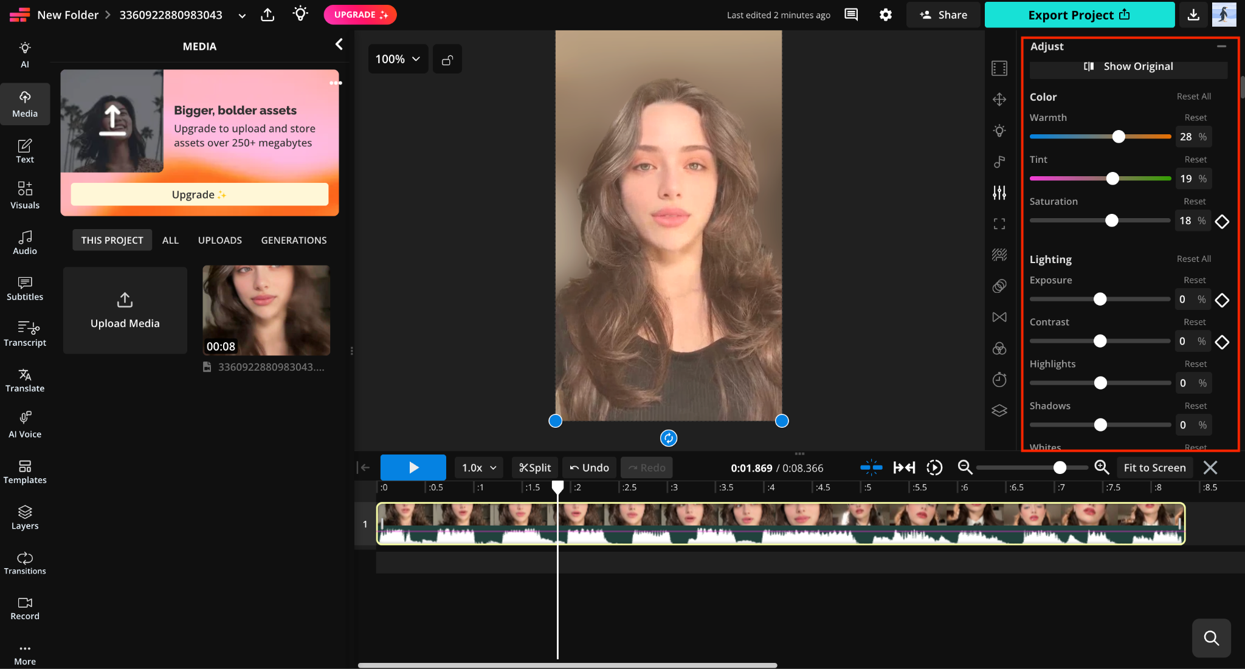Open the Visuals sidebar tool
1245x669 pixels.
25,196
